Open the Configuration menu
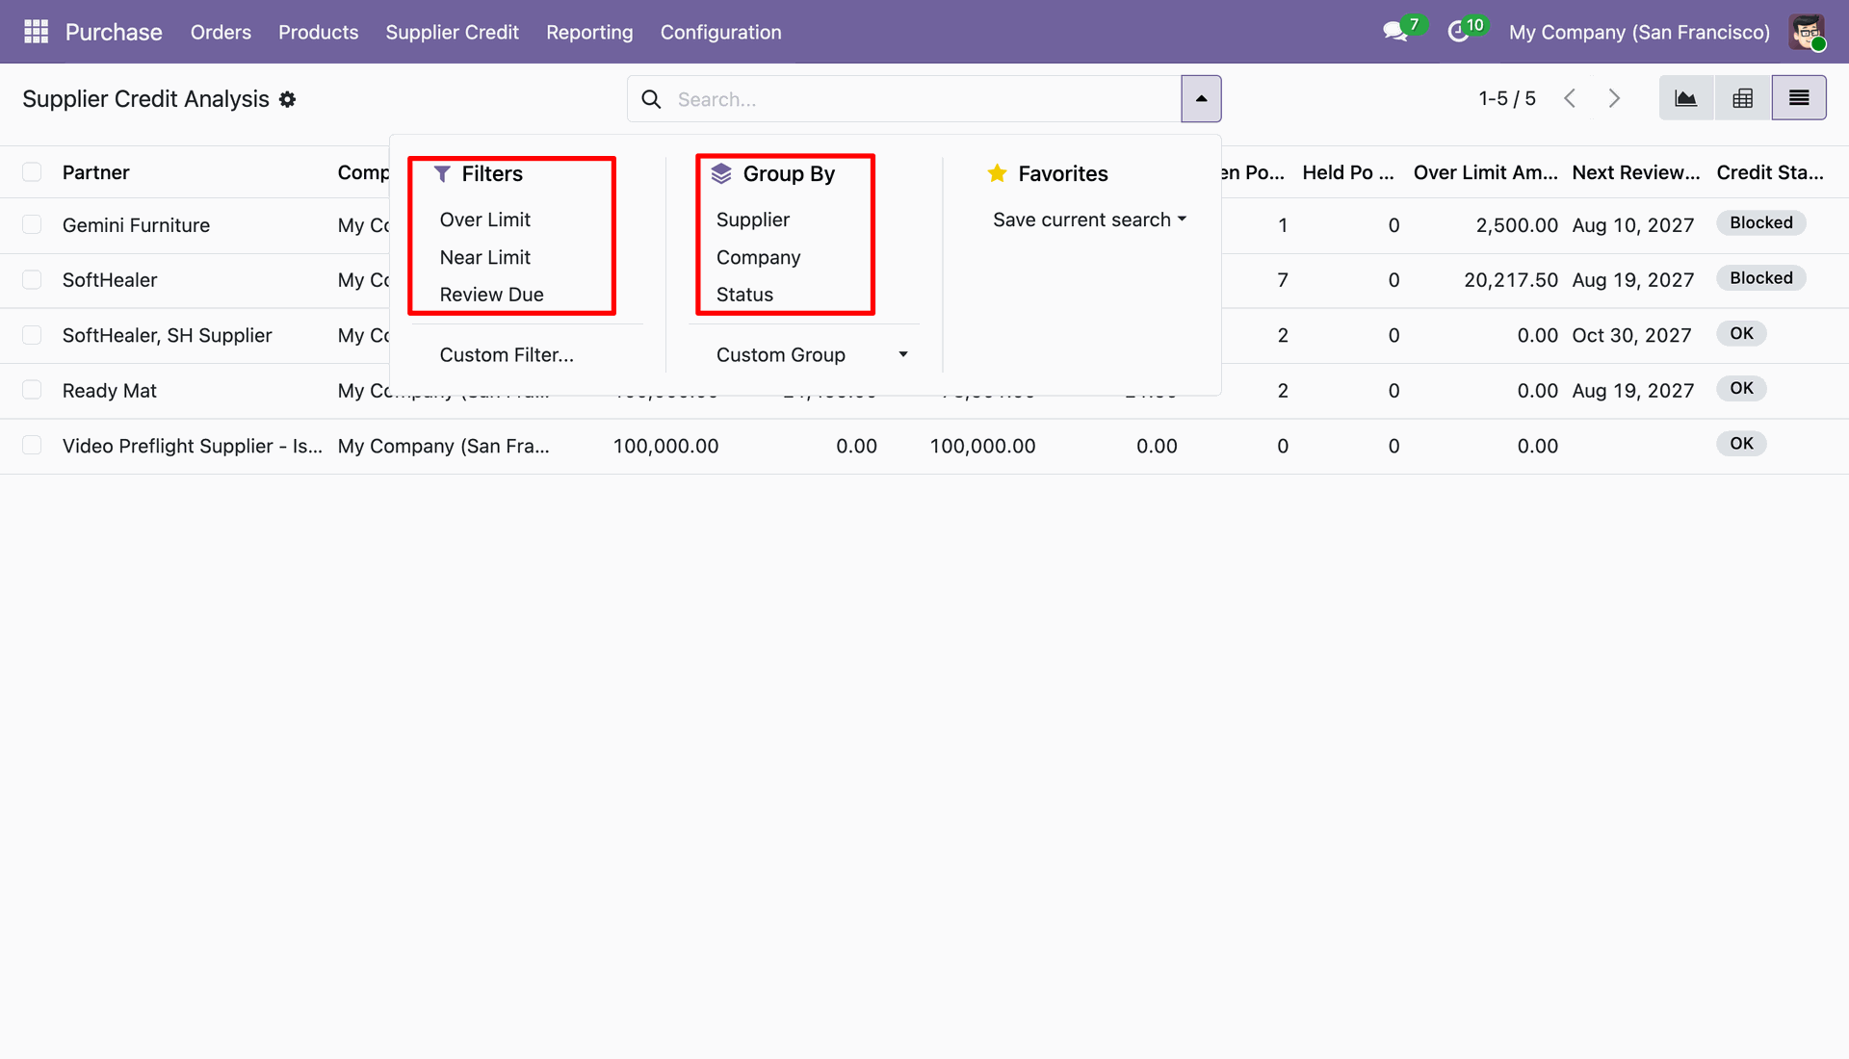 (720, 32)
